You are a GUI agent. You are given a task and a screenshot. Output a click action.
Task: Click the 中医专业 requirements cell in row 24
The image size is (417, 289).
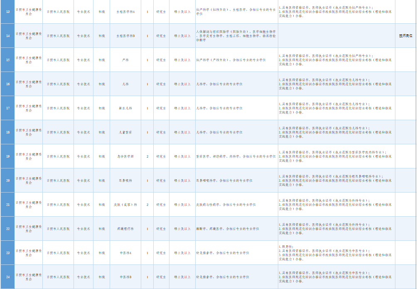point(337,277)
